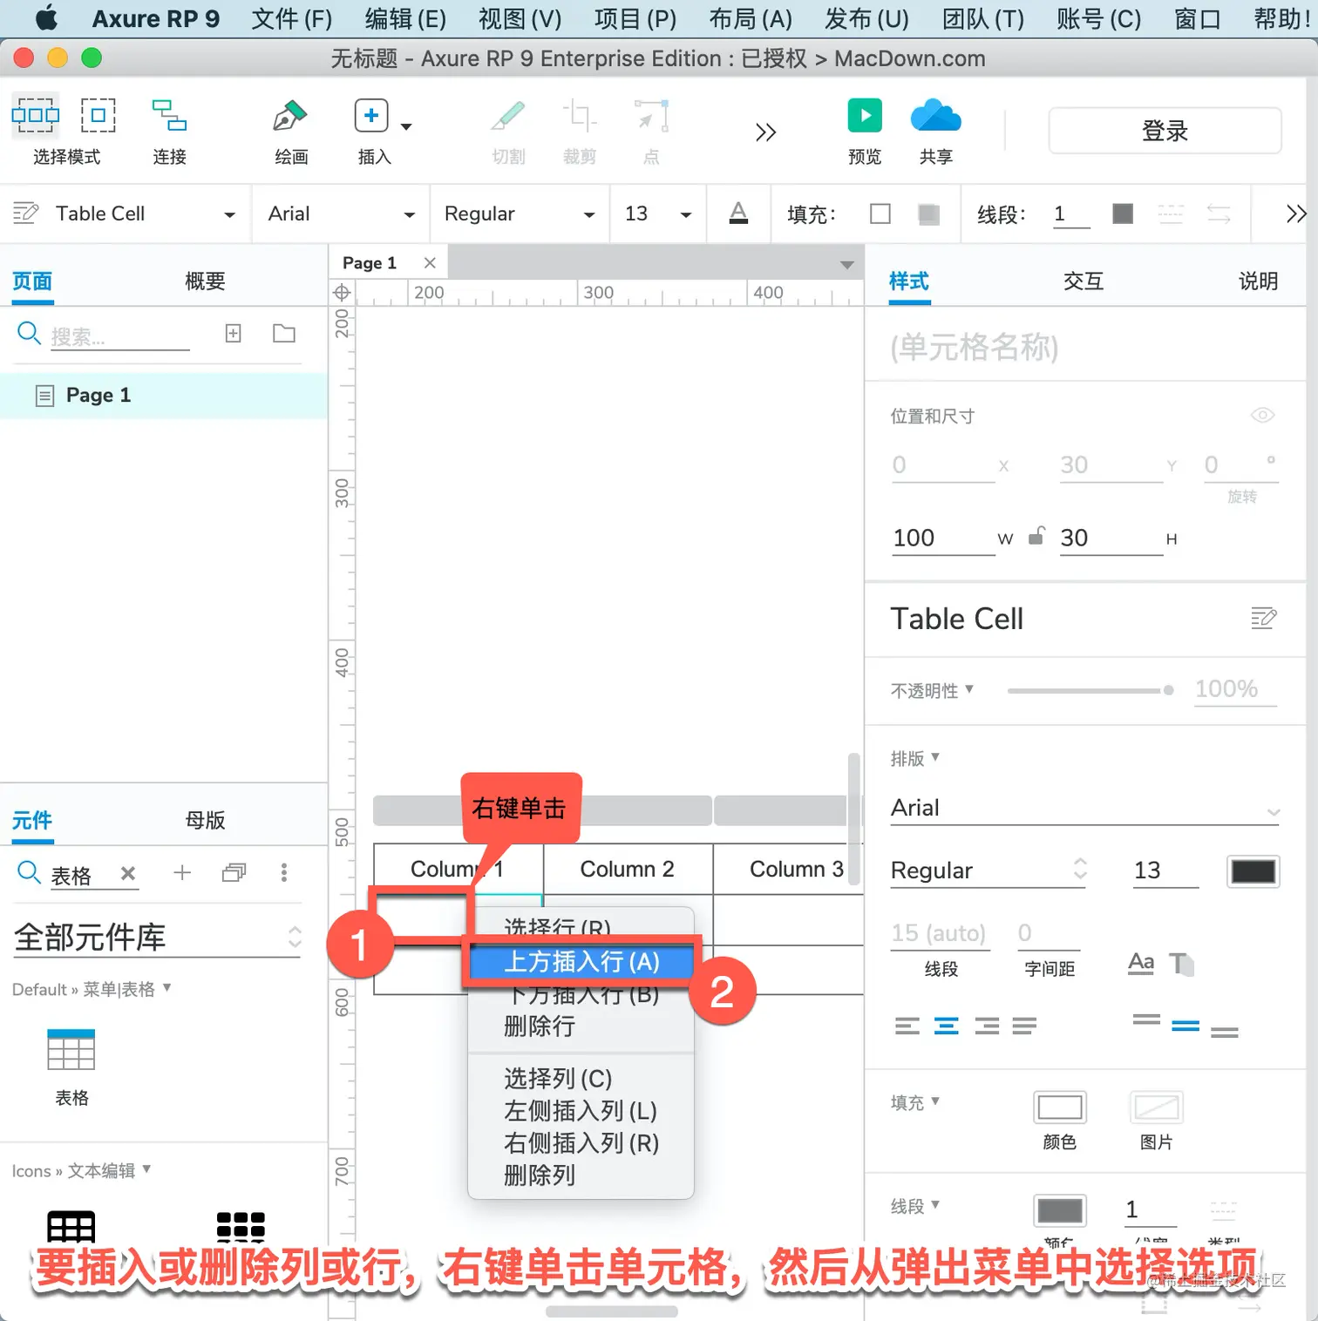
Task: Switch to the 说明 notes tab
Action: pos(1258,281)
